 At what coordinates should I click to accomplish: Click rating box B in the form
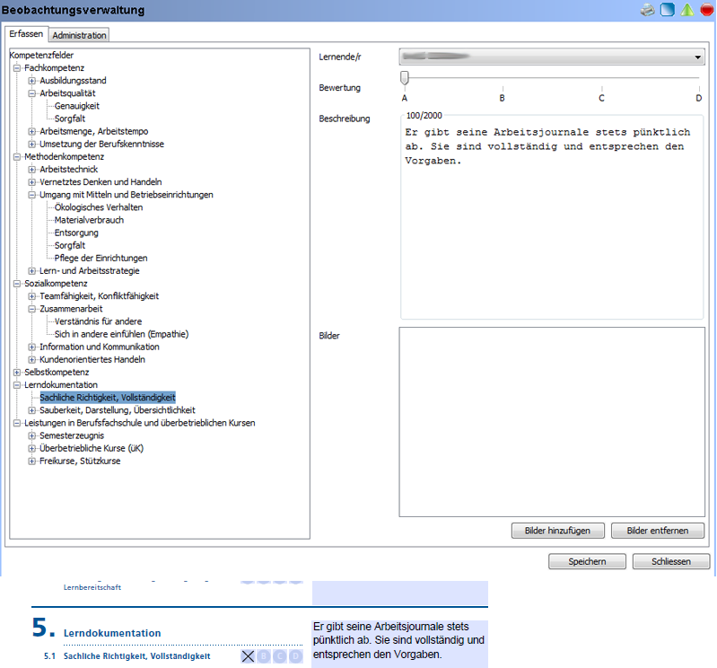(264, 656)
